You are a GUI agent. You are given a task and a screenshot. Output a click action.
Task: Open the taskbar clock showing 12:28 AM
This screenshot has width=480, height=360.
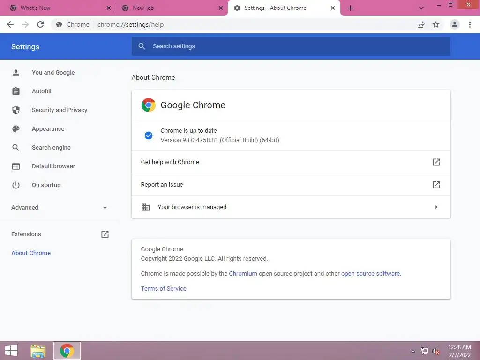[459, 351]
